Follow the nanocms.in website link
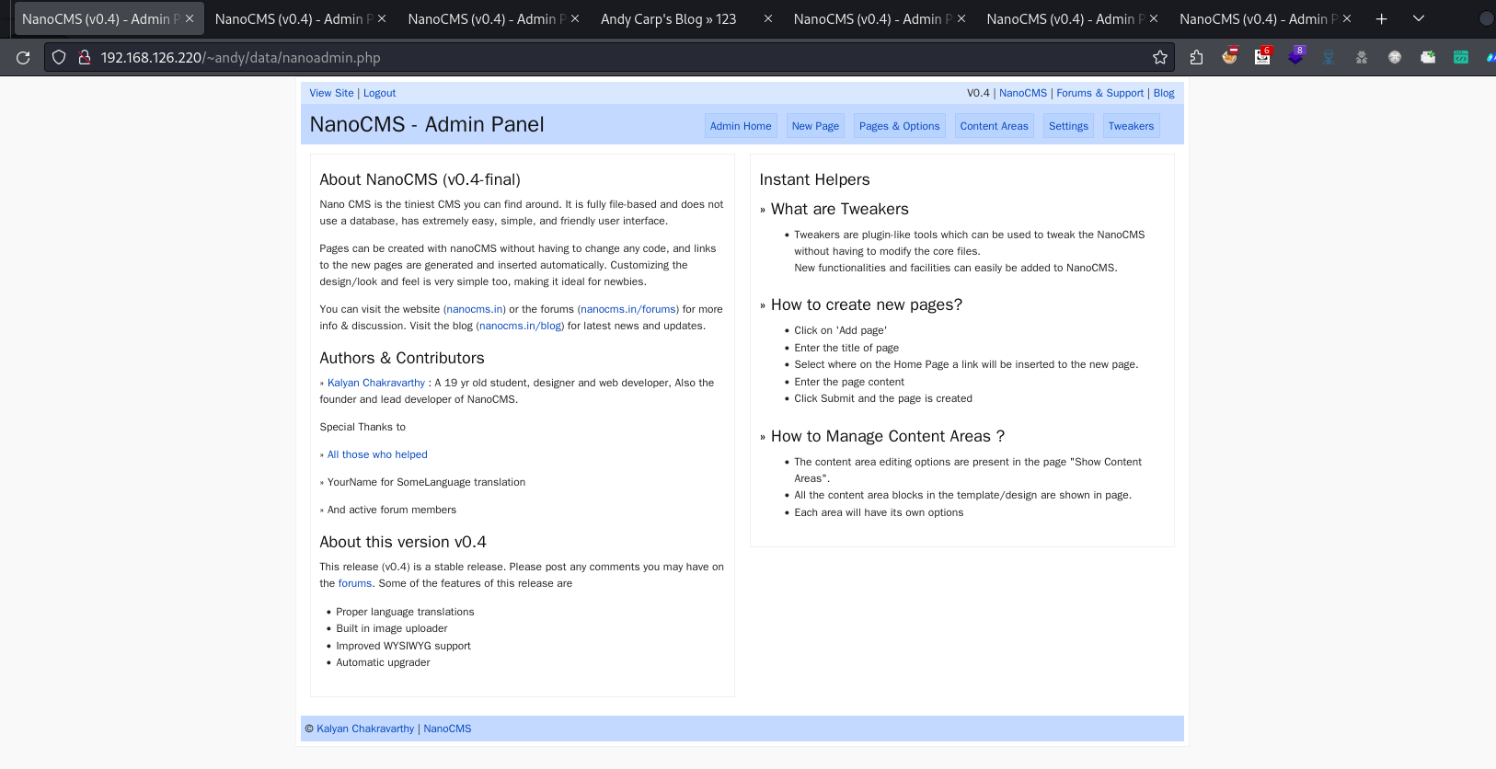This screenshot has height=769, width=1496. [x=475, y=309]
